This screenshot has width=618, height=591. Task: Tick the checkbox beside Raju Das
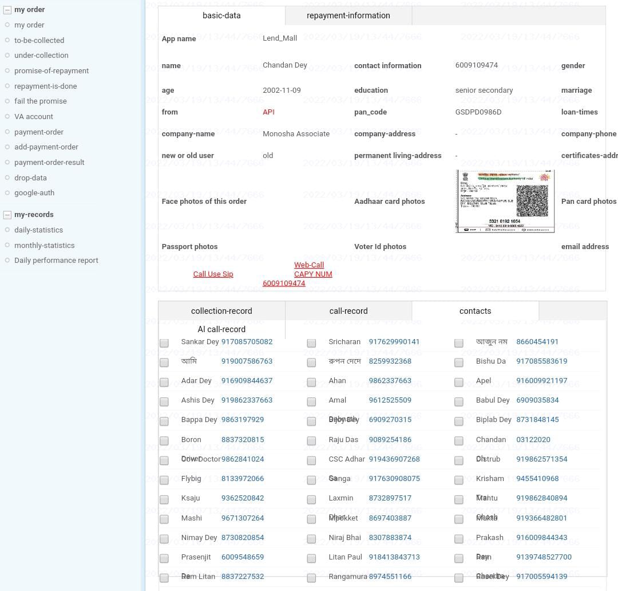[311, 441]
